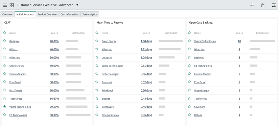Star Milan, Inc in Mean Time to Resolve

97,49
